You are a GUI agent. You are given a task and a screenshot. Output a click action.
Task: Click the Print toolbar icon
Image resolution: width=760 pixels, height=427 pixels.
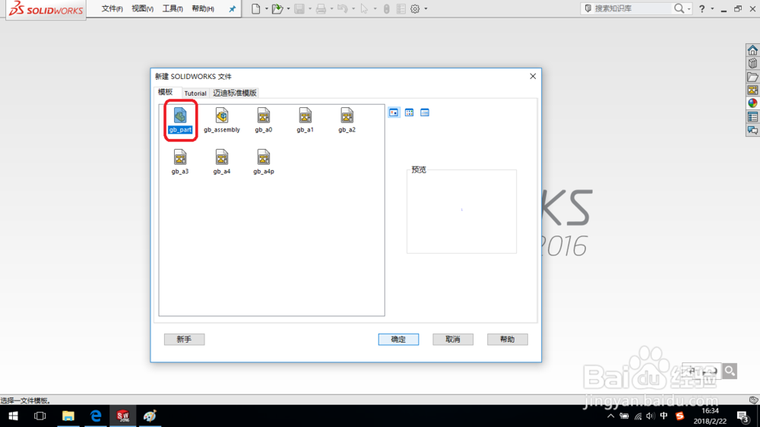(321, 8)
